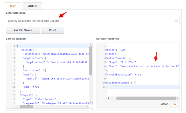This screenshot has height=113, width=186.
Task: Switch to the JSON tab
Action: (x=32, y=6)
